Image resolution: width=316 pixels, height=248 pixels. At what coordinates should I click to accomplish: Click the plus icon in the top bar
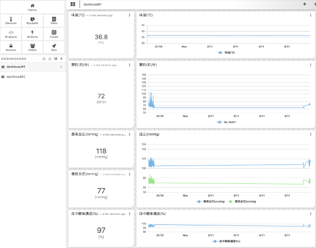click(304, 4)
